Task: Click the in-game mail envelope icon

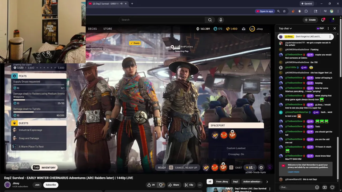Action: pyautogui.click(x=243, y=29)
